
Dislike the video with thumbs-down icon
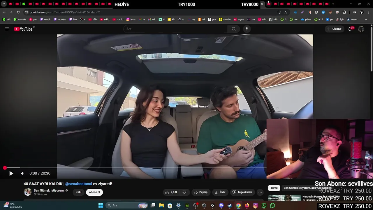[x=184, y=192]
